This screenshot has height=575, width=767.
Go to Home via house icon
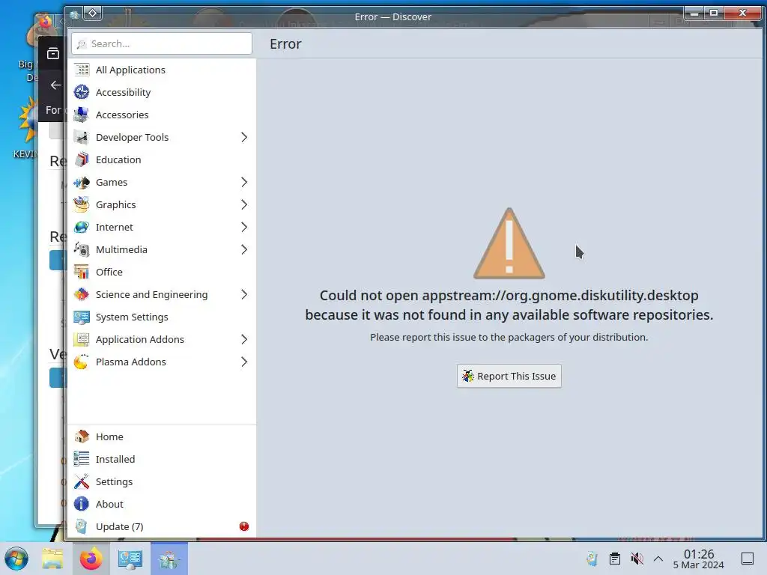point(82,436)
